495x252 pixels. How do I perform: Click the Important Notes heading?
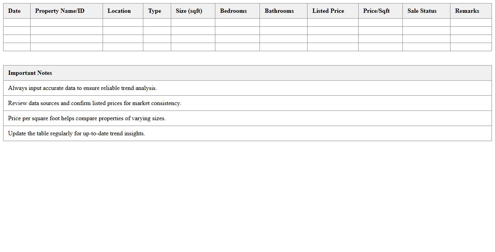[30, 73]
